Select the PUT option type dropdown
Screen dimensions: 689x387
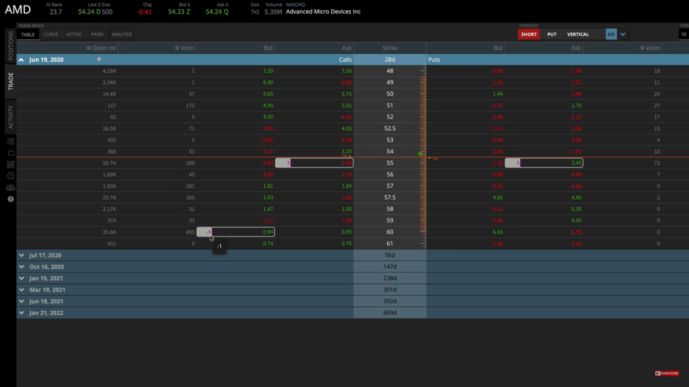pos(552,34)
